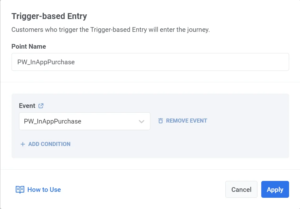Click the chevron arrow on the event dropdown
This screenshot has width=300, height=209.
[x=141, y=121]
